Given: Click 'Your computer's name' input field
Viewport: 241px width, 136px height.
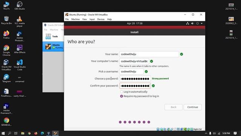Looking at the screenshot, I should click(x=134, y=61).
